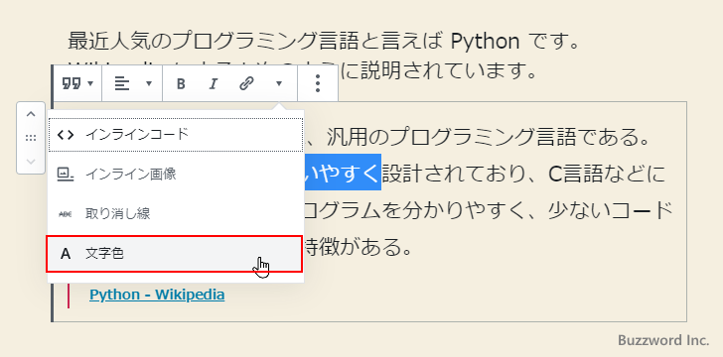The height and width of the screenshot is (357, 723).
Task: Expand the quote block style arrow
Action: [90, 84]
